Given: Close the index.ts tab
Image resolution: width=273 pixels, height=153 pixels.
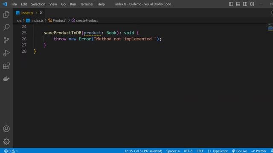Looking at the screenshot, I should (41, 13).
